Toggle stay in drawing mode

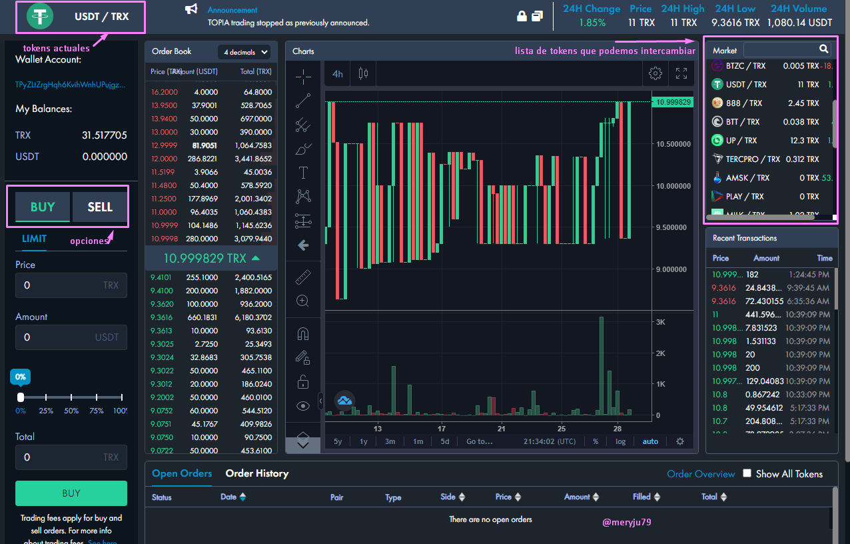(303, 358)
